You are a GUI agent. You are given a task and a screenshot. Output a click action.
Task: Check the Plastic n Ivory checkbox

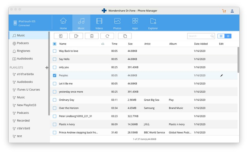coord(55,124)
